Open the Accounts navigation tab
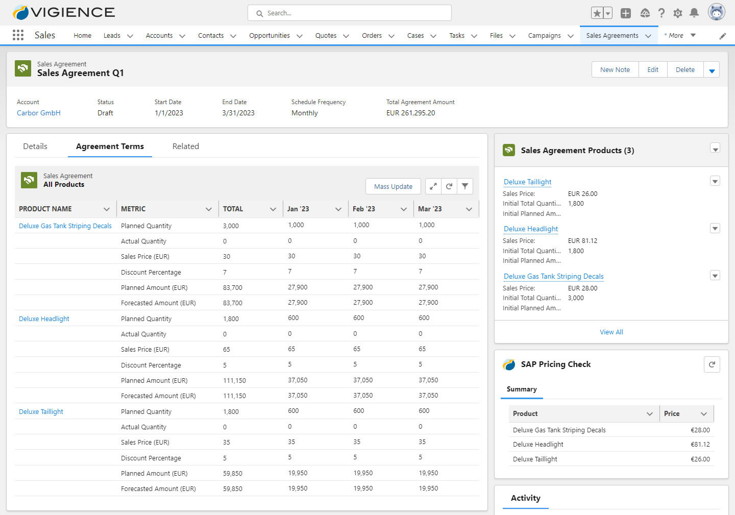 [x=159, y=36]
